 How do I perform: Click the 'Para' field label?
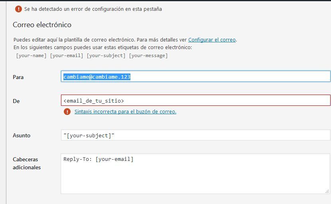(x=18, y=77)
